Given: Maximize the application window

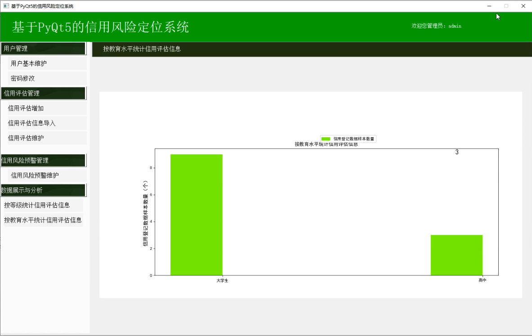Looking at the screenshot, I should (x=506, y=6).
